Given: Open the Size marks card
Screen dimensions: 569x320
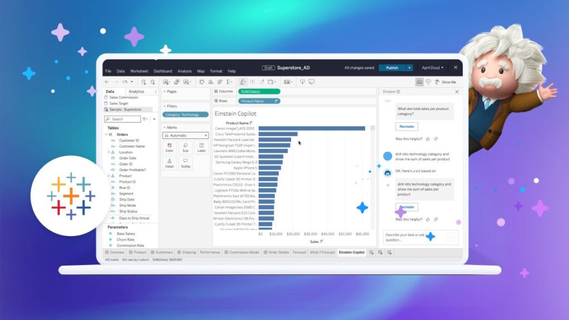Looking at the screenshot, I should coord(186,147).
